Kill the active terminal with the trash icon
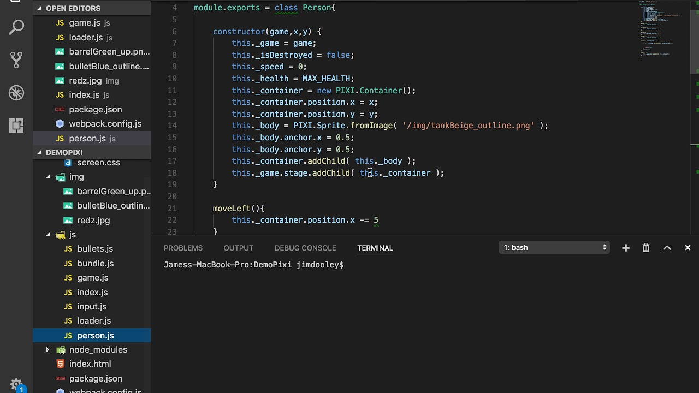 (646, 247)
